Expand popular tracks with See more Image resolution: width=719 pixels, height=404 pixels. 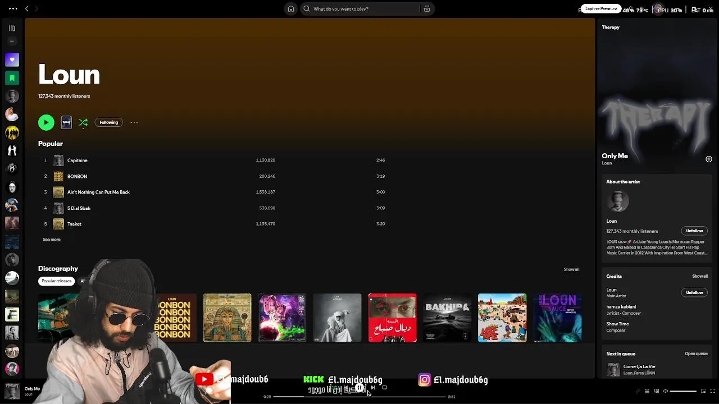pyautogui.click(x=51, y=240)
